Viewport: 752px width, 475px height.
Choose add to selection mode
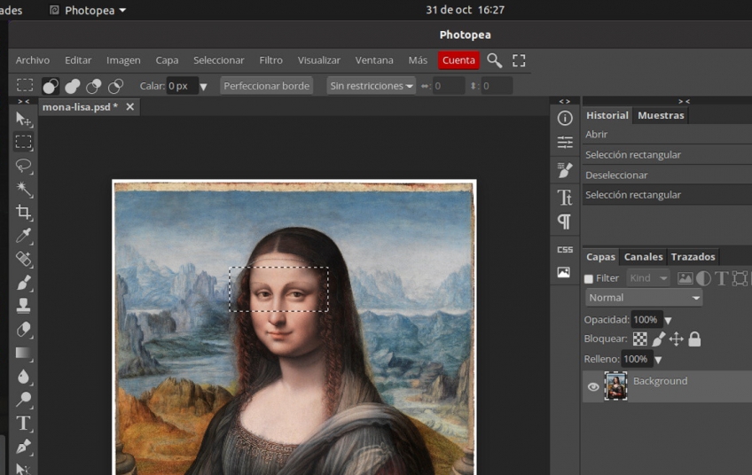coord(73,86)
